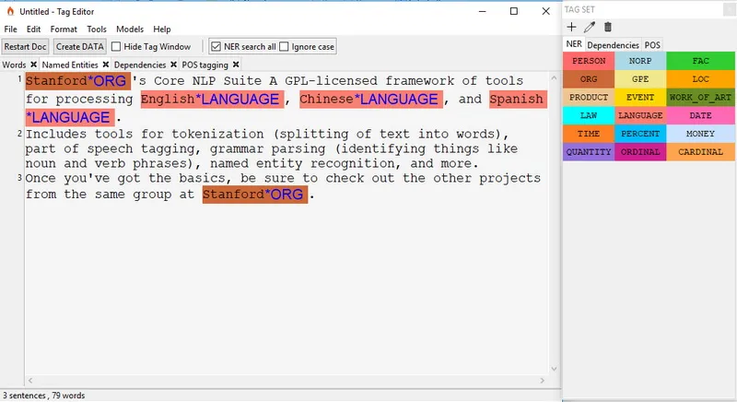This screenshot has height=402, width=737.
Task: Pick the DATE tag swatch
Action: pyautogui.click(x=700, y=115)
